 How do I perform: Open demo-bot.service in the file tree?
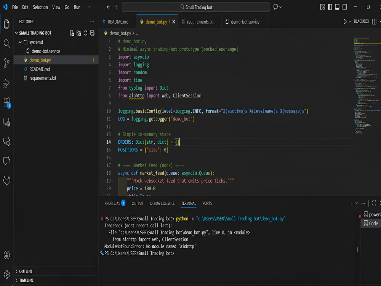coord(56,51)
